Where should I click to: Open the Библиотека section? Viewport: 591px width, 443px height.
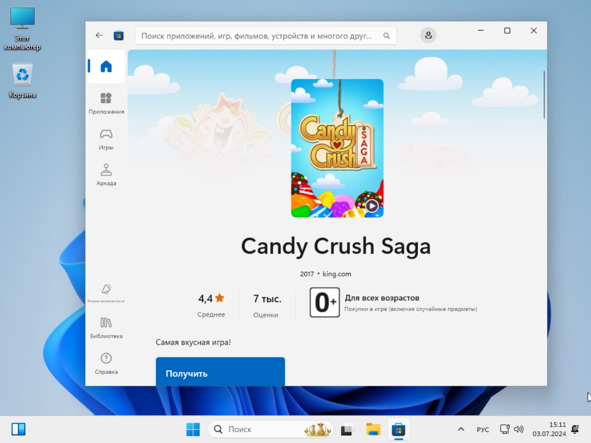(x=106, y=328)
